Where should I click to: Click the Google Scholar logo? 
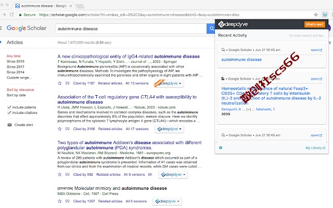click(27, 28)
